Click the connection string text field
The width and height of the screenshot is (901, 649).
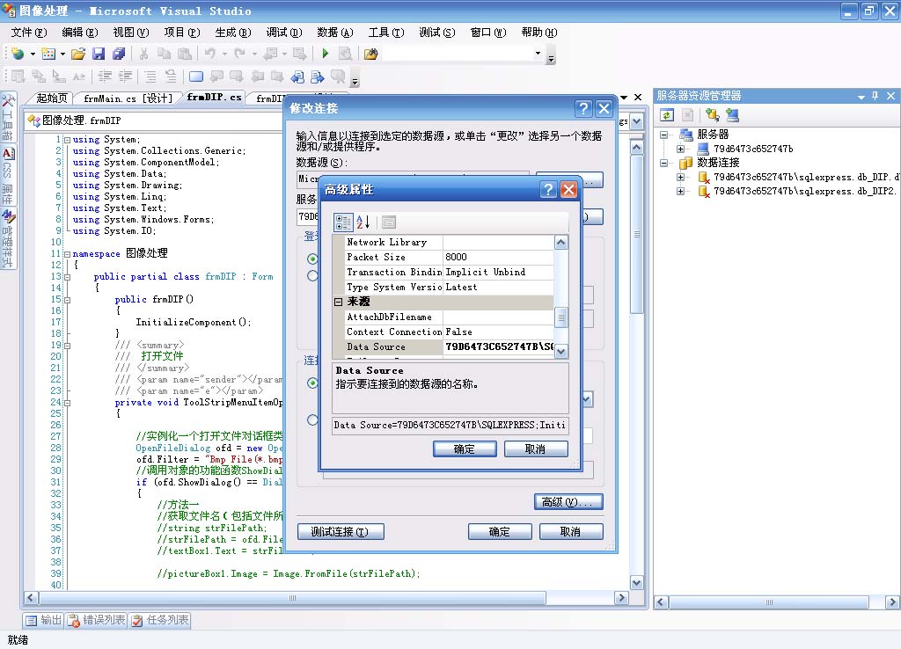click(450, 425)
